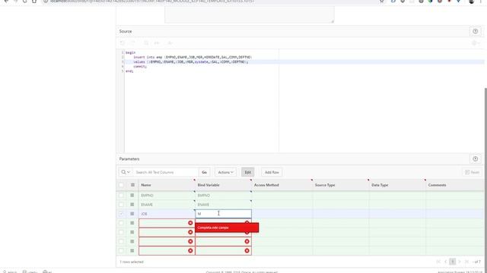Click the 'values' line in code editor
487x273 pixels.
click(191, 62)
